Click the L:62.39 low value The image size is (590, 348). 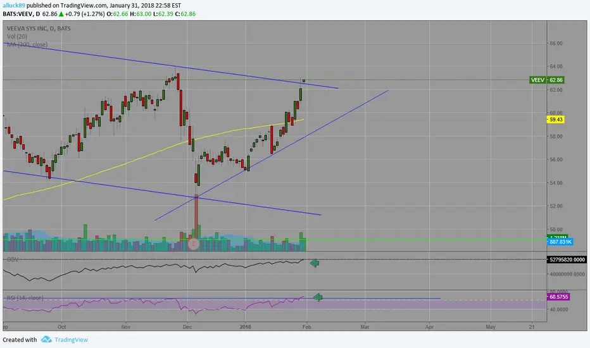coord(163,14)
